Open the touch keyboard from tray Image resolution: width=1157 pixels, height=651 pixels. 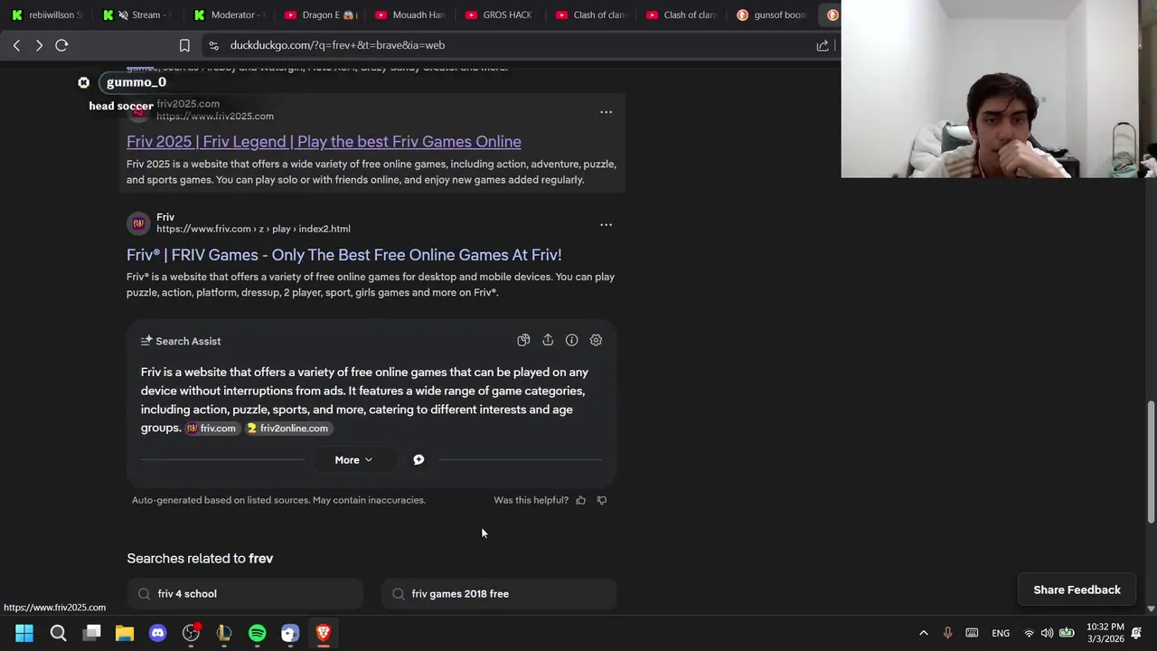[972, 633]
